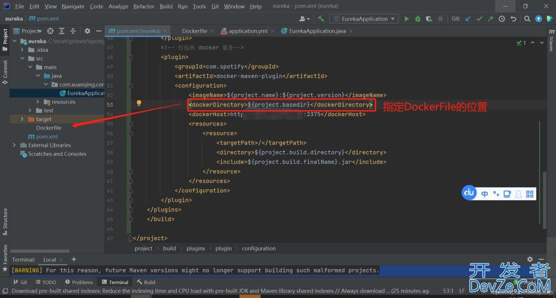Screen dimensions: 556x298
Task: Commit changes with the Git checkmark icon
Action: click(479, 19)
